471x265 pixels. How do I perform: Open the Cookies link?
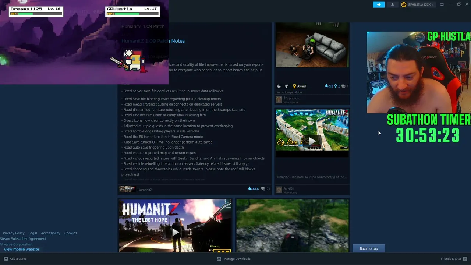click(x=71, y=233)
